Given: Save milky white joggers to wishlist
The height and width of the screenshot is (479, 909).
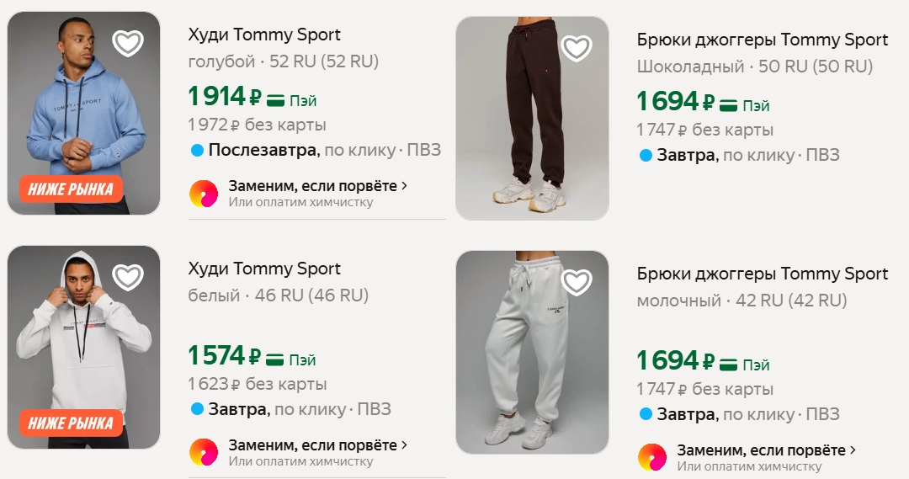Looking at the screenshot, I should coord(577,282).
